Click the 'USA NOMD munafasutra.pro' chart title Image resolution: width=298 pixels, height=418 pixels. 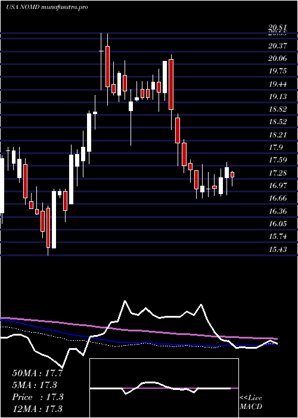click(47, 7)
